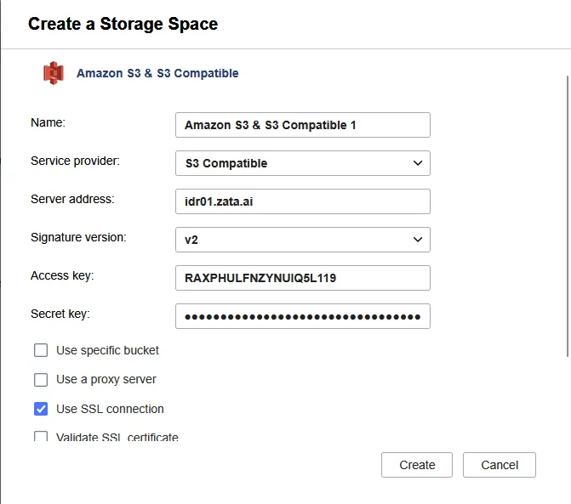Viewport: 571px width, 504px height.
Task: Uncheck the Use SSL connection checkbox
Action: click(x=41, y=409)
